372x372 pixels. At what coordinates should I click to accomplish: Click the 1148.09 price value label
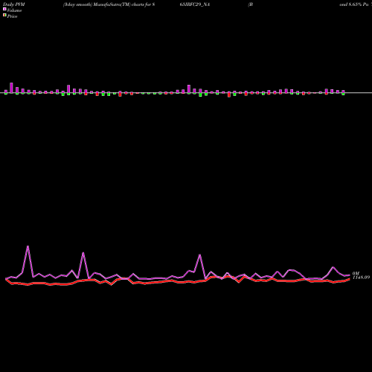361,278
